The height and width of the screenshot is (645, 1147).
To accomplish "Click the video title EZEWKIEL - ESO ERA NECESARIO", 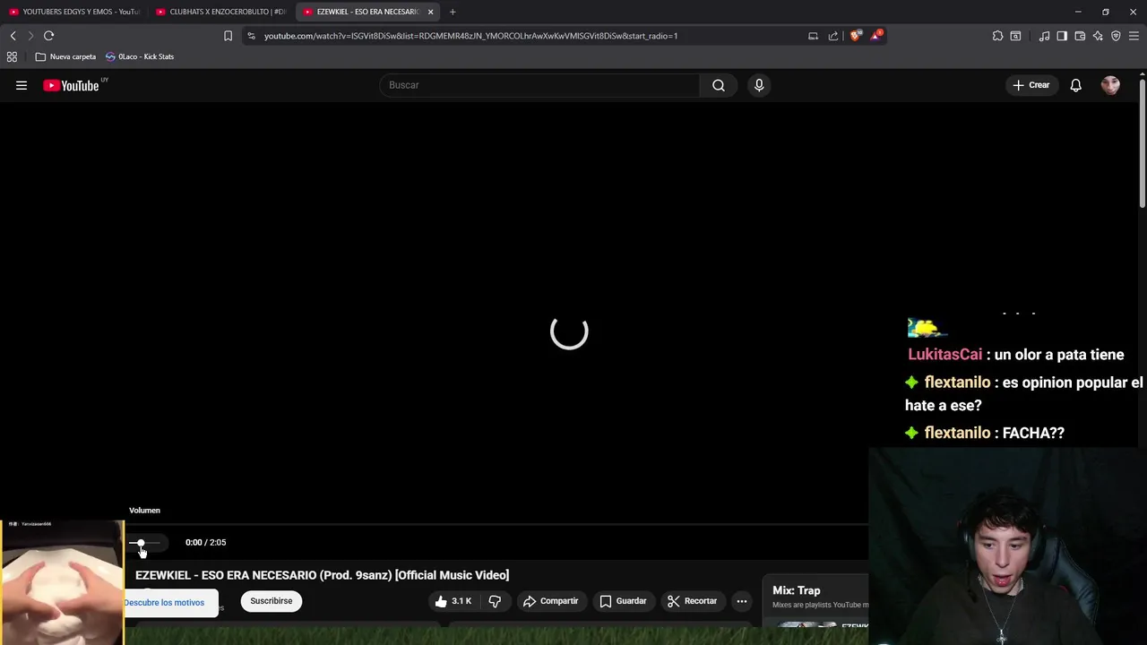I will pyautogui.click(x=323, y=575).
